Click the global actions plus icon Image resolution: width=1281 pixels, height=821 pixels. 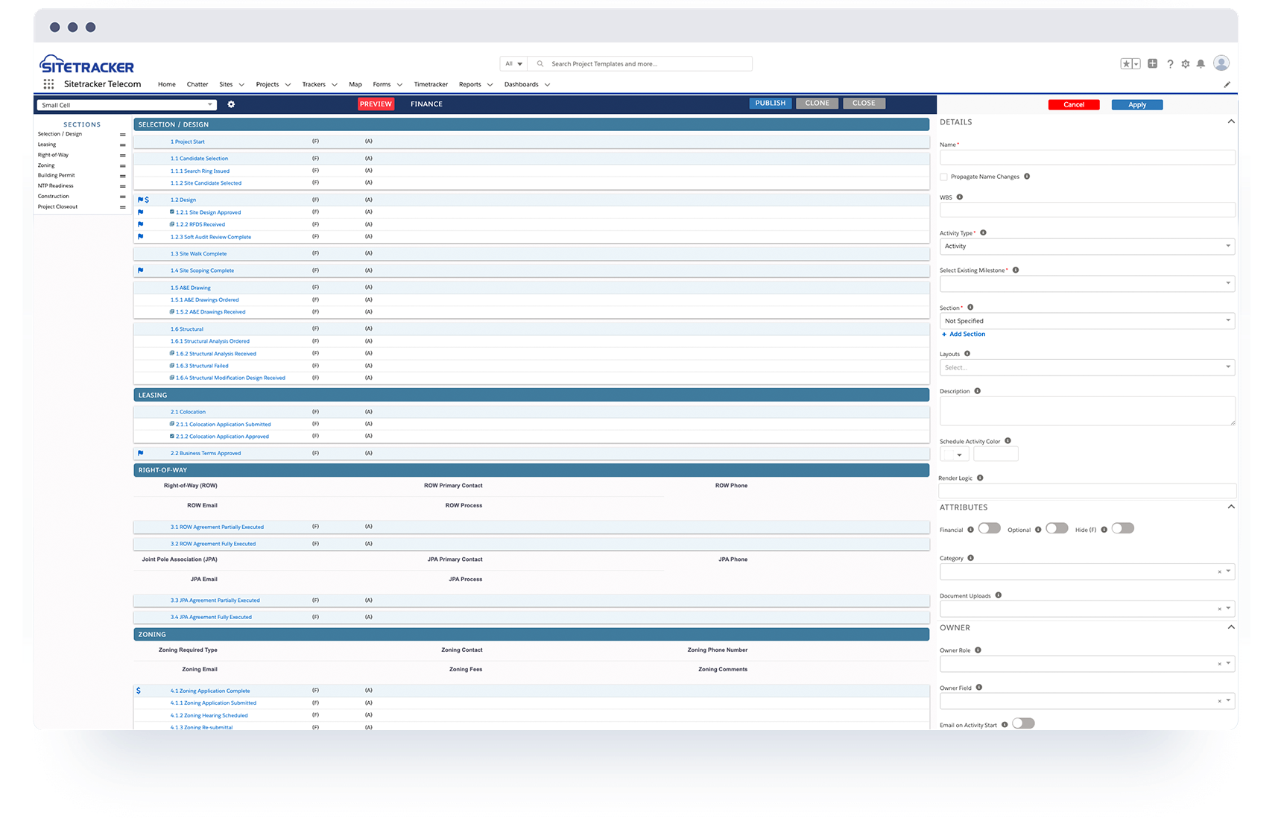[1152, 64]
